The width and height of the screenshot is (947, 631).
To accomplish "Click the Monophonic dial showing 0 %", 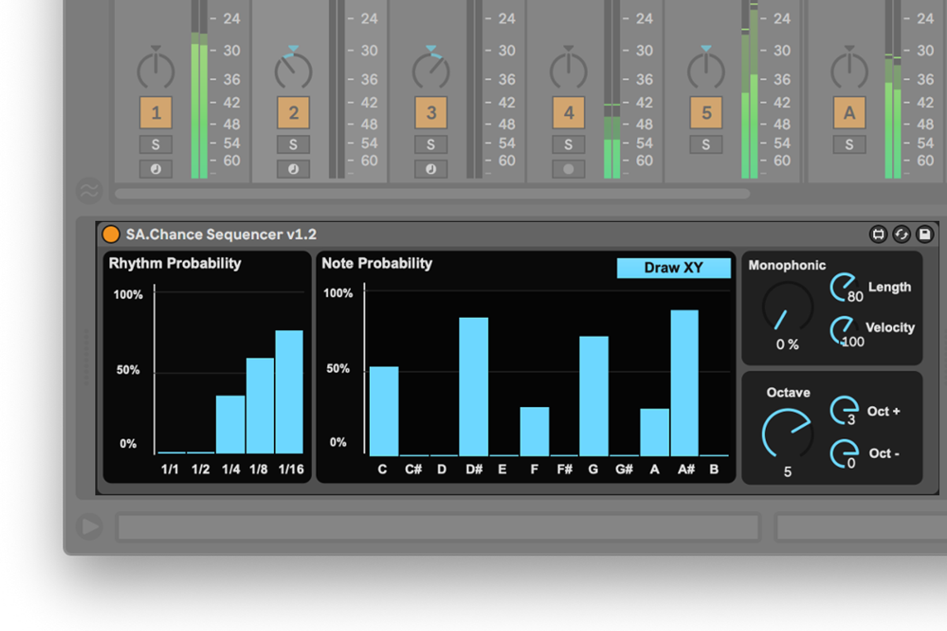I will [787, 307].
